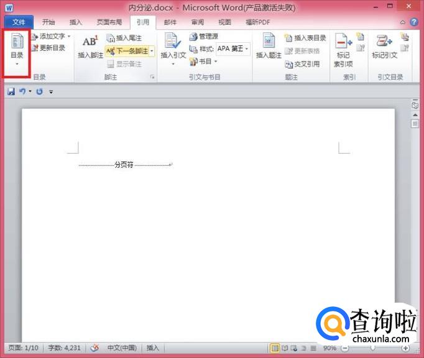Click 插入题注 insert caption icon
Image resolution: width=424 pixels, height=358 pixels.
pyautogui.click(x=269, y=40)
